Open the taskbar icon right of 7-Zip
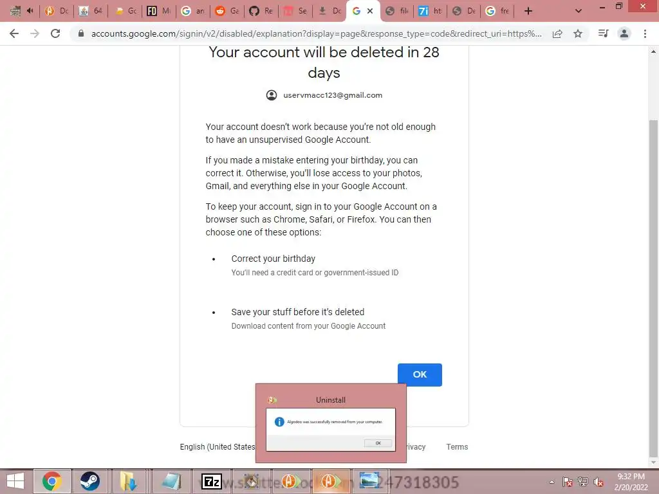This screenshot has height=494, width=659. point(252,481)
